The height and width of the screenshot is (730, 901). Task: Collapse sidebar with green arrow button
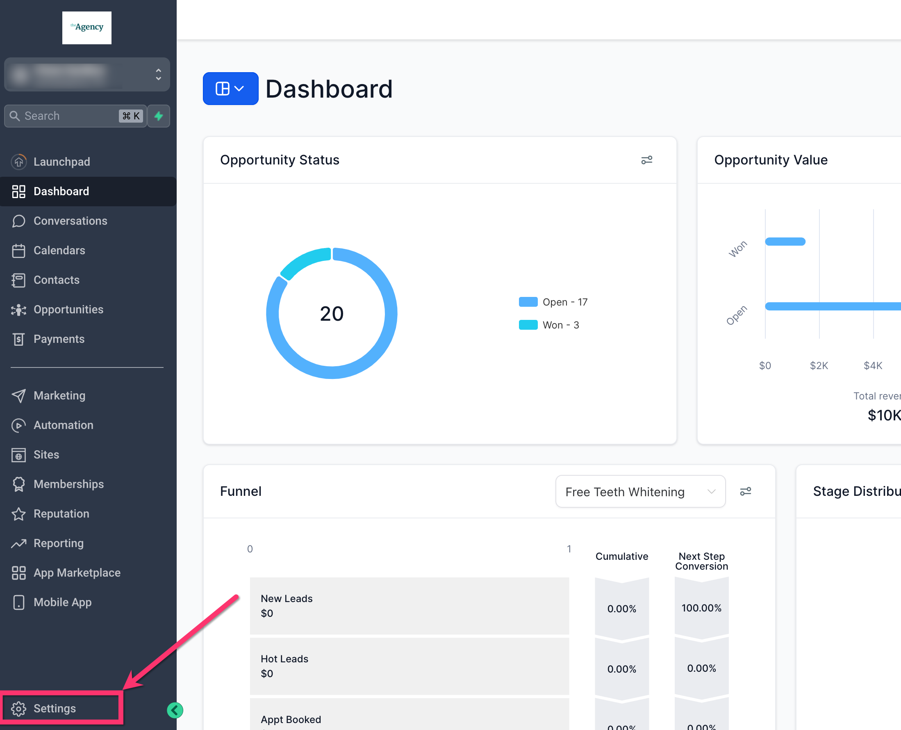(x=175, y=710)
